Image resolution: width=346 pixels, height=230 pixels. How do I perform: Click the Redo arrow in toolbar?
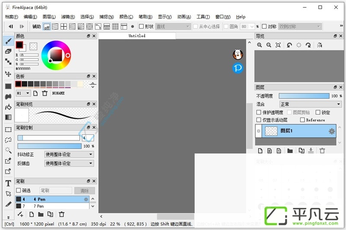point(22,26)
